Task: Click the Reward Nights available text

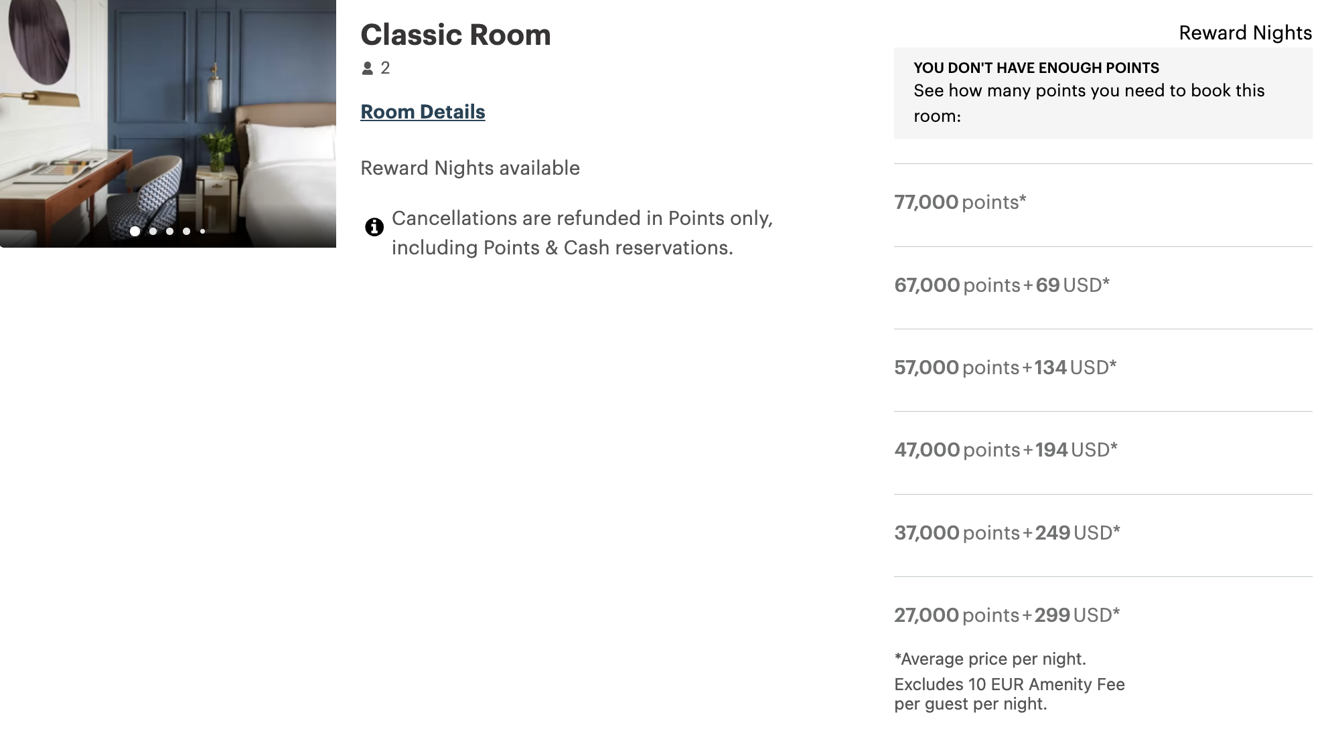Action: pyautogui.click(x=470, y=168)
